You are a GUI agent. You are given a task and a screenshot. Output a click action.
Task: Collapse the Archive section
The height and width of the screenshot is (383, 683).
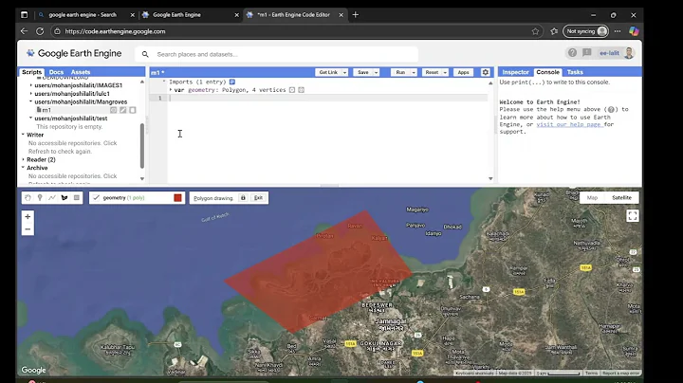(x=23, y=168)
